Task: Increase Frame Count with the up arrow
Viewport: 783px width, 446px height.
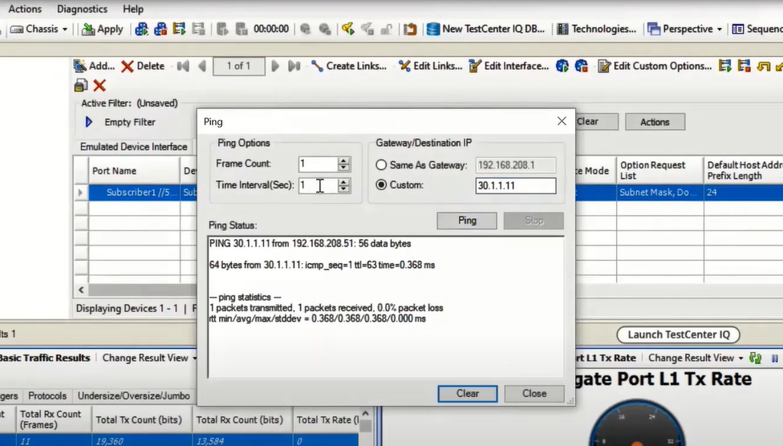Action: click(x=343, y=160)
